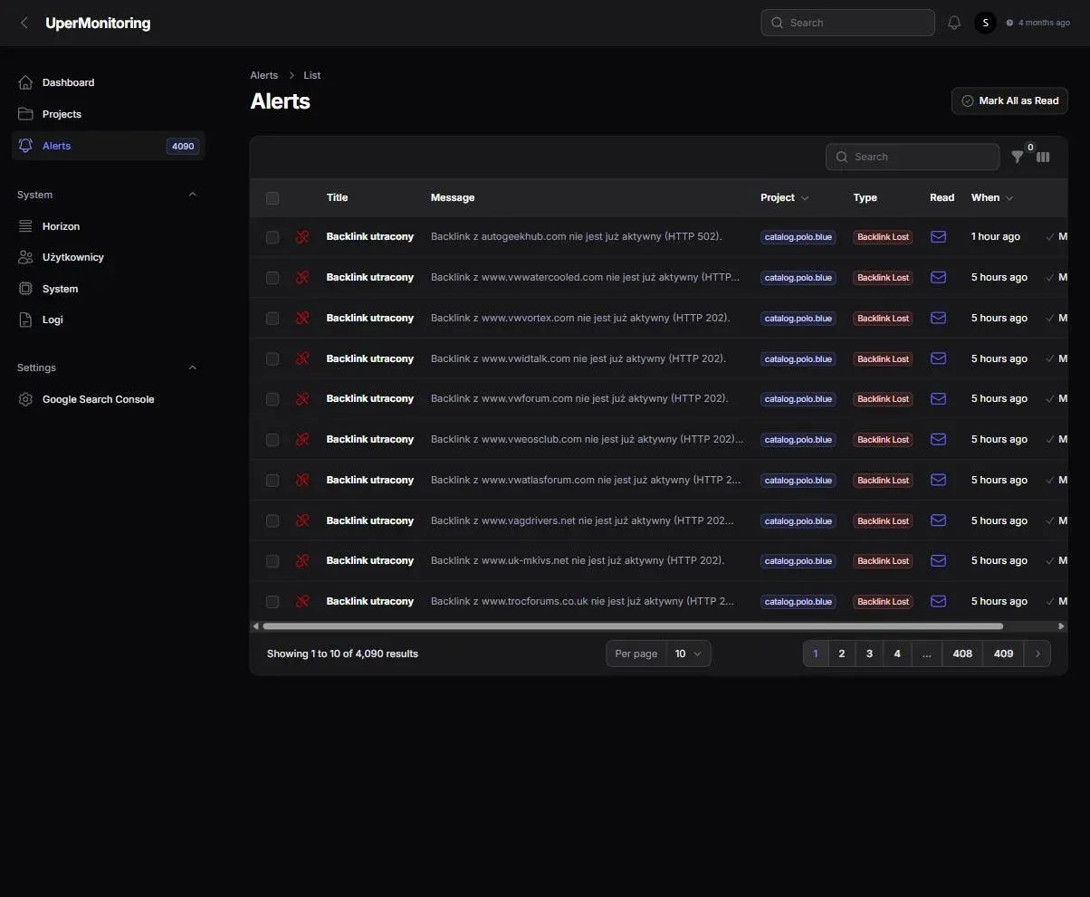
Task: Click broken link icon of vwforum.com row
Action: [x=302, y=398]
